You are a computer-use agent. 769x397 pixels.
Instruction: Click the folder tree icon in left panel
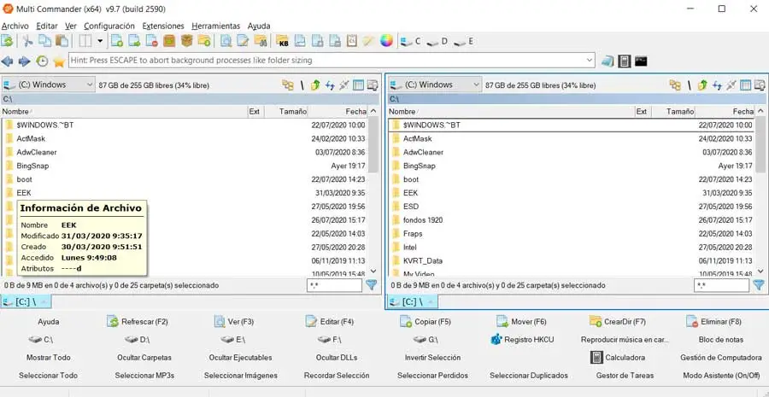point(288,85)
